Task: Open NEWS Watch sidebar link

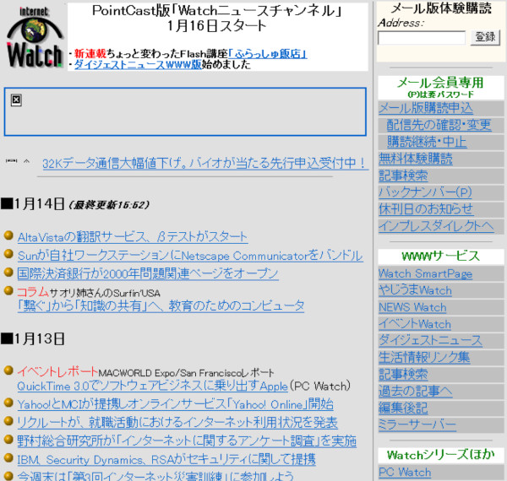Action: 412,307
